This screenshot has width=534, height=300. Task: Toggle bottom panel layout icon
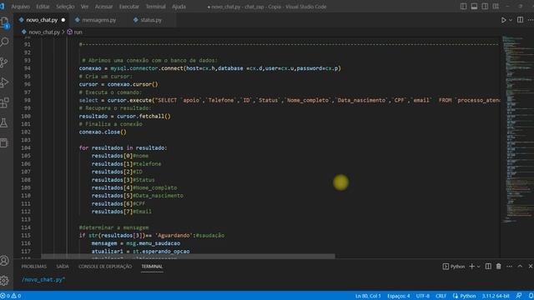point(474,7)
